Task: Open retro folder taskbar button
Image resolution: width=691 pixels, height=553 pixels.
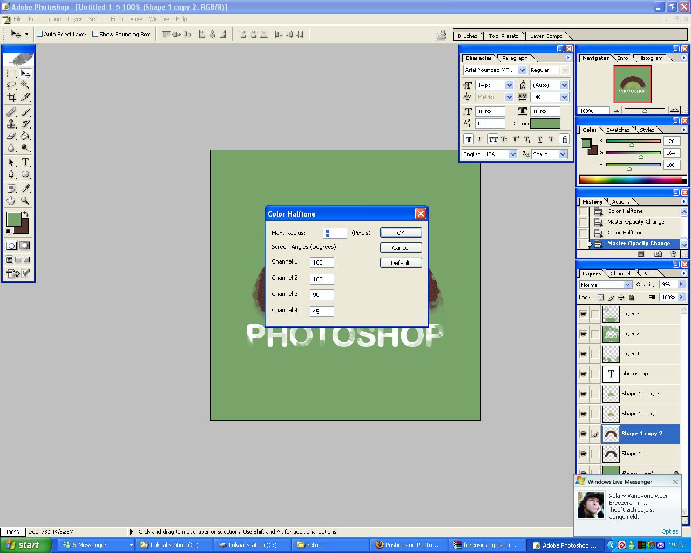Action: pyautogui.click(x=330, y=545)
